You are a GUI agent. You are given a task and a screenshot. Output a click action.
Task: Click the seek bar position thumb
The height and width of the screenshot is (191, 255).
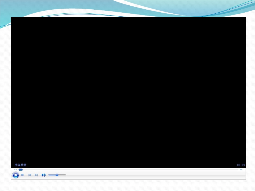tap(21, 170)
